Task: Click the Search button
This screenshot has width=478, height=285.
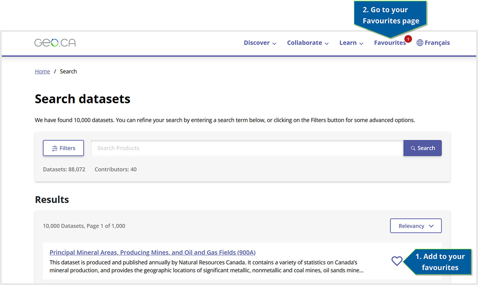Action: coord(422,148)
